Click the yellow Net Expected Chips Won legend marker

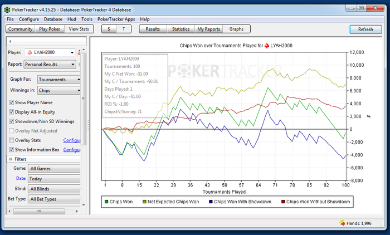click(144, 202)
